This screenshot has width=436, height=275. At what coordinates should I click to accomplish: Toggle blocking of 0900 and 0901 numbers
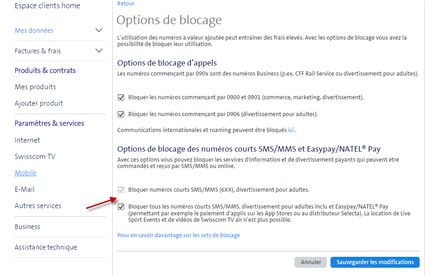[x=121, y=97]
